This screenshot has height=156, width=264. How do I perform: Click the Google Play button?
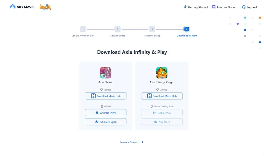click(162, 113)
